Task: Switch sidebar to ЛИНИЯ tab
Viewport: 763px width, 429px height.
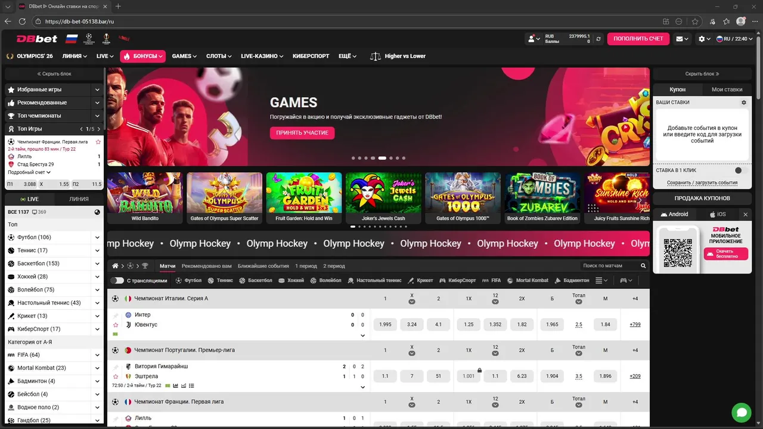Action: coord(79,199)
